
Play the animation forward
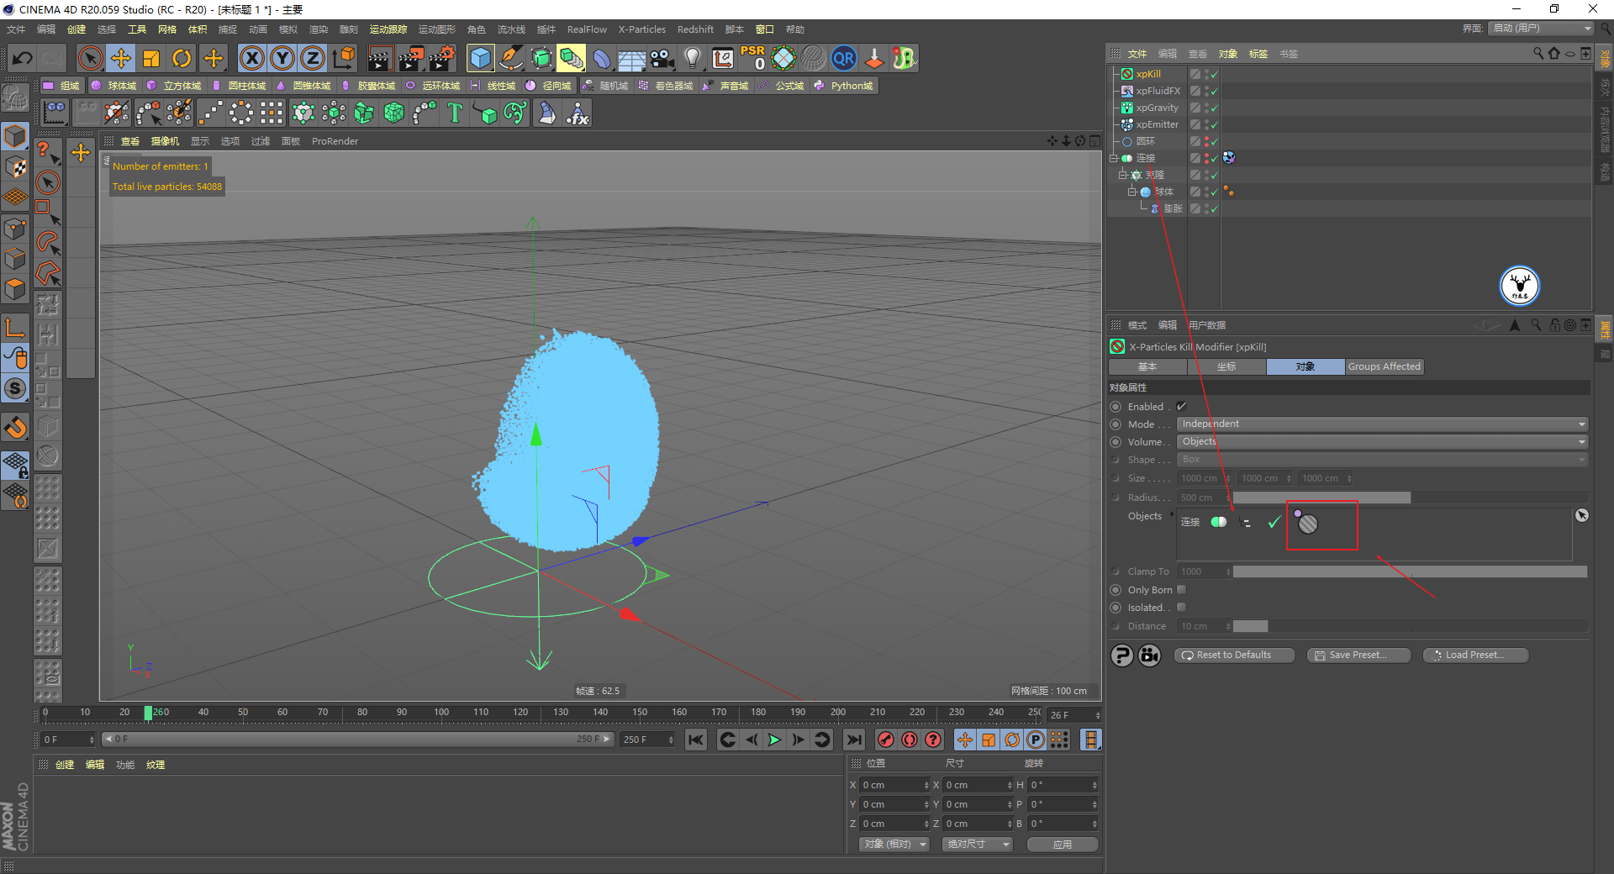tap(774, 740)
